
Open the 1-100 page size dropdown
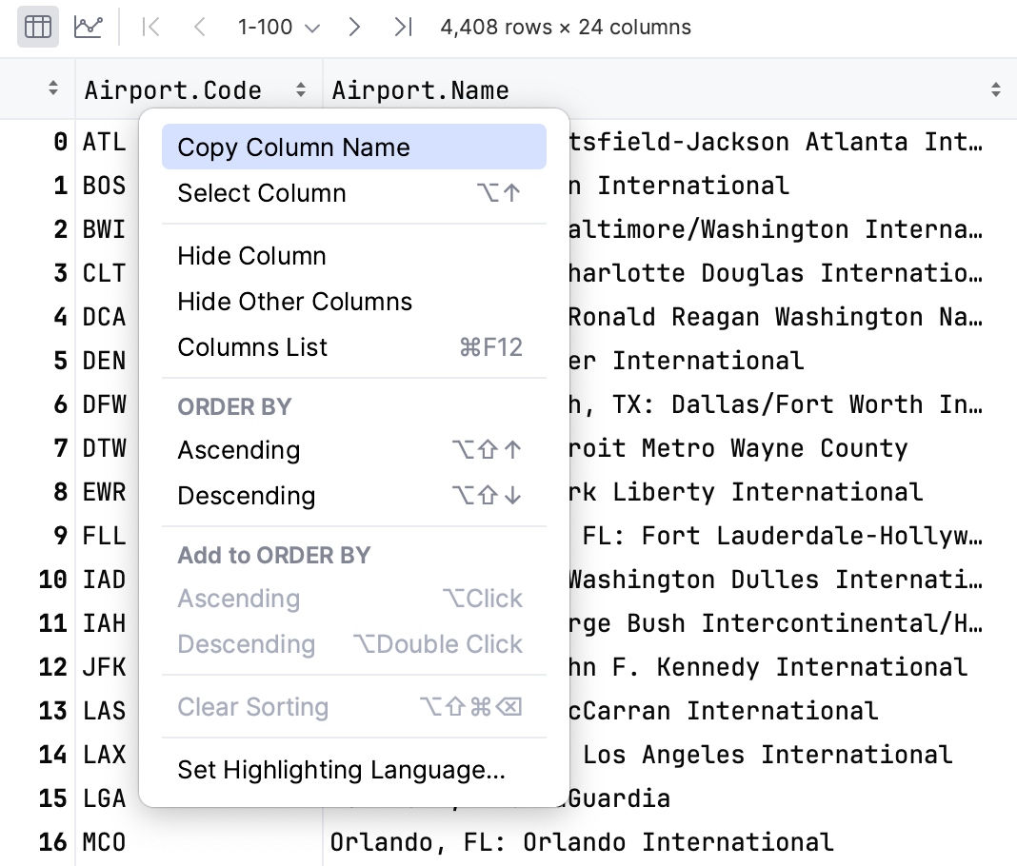pos(278,28)
